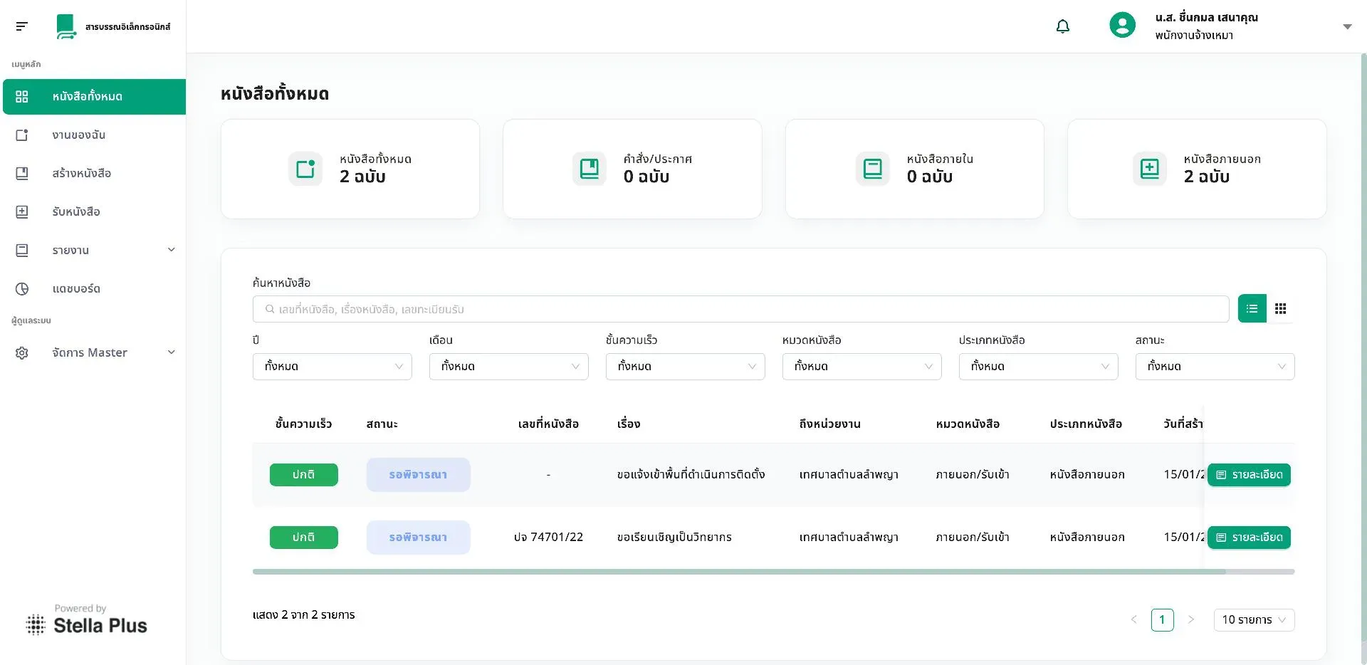The width and height of the screenshot is (1367, 665).
Task: Open รายงาน menu item
Action: click(94, 251)
